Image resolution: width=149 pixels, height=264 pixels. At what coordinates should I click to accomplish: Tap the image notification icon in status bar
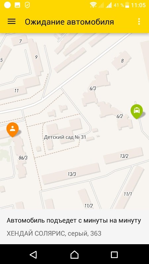click(18, 5)
